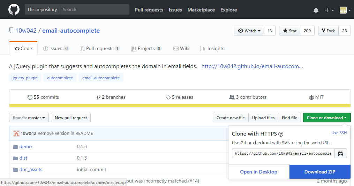354x186 pixels.
Task: Open the Branch: master dropdown
Action: click(29, 118)
